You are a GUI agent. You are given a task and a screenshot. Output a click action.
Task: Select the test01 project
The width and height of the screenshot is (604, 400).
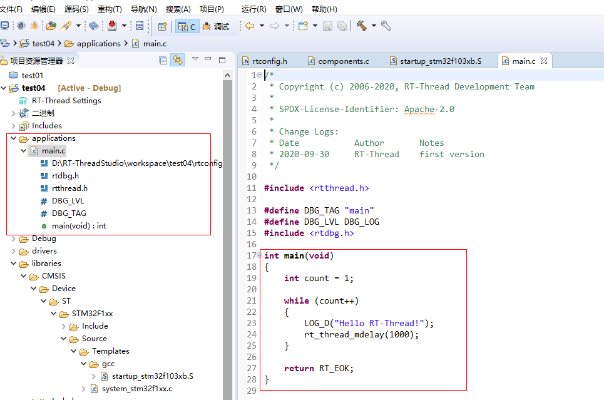(33, 75)
